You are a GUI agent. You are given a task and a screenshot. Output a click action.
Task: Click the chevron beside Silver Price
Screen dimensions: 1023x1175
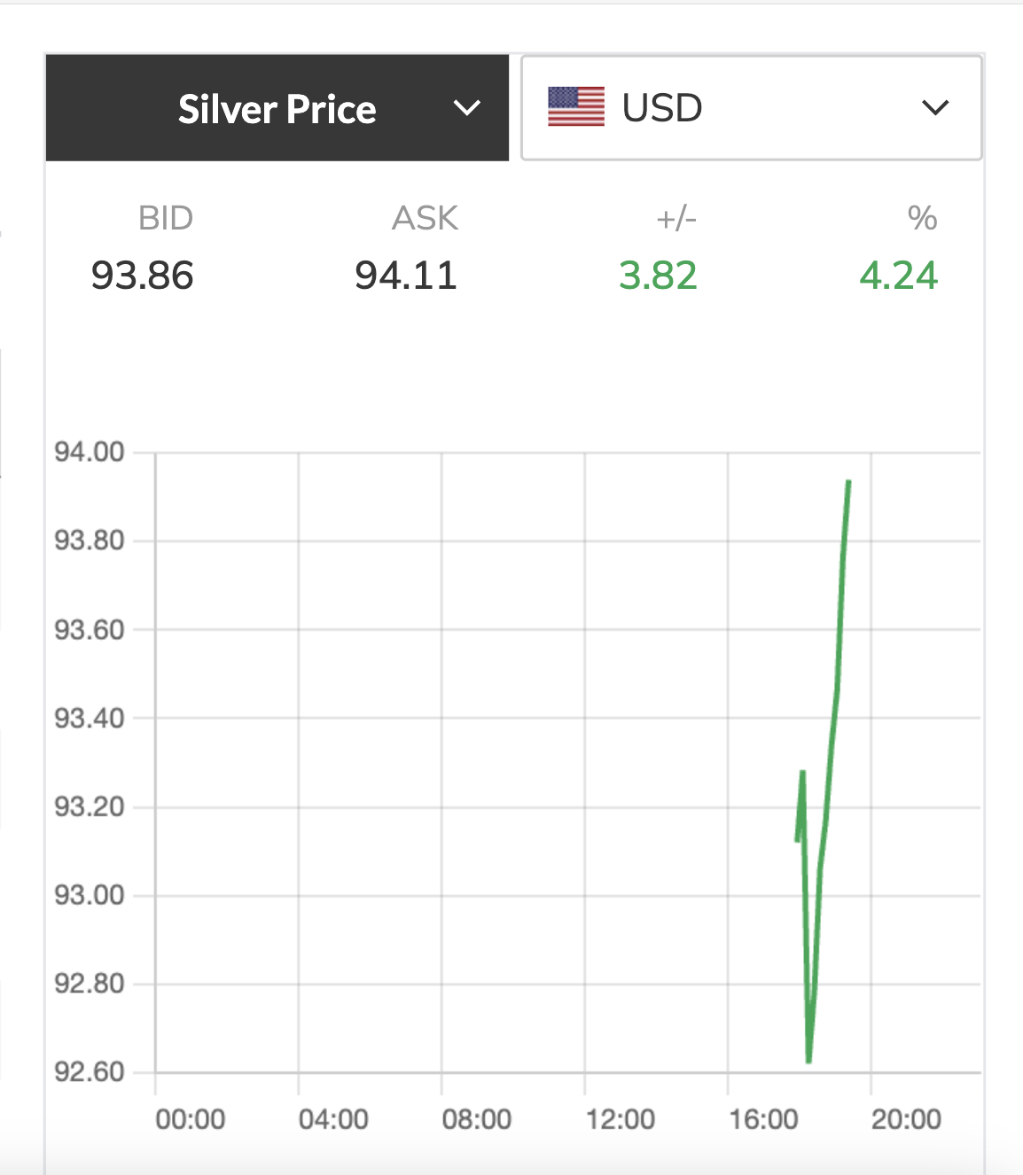coord(466,108)
